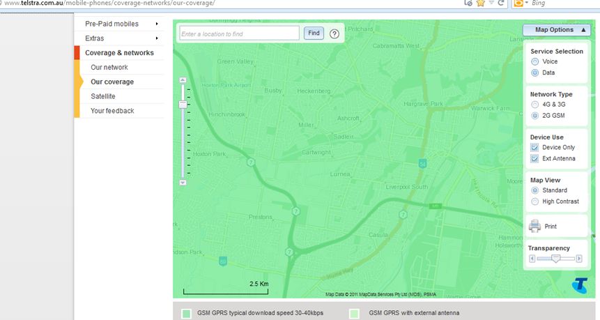Click transparency decrease arrow

click(532, 259)
